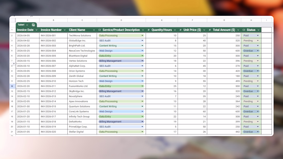Click the number-type icon in Unit Price header
This screenshot has width=283, height=159.
(180, 30)
